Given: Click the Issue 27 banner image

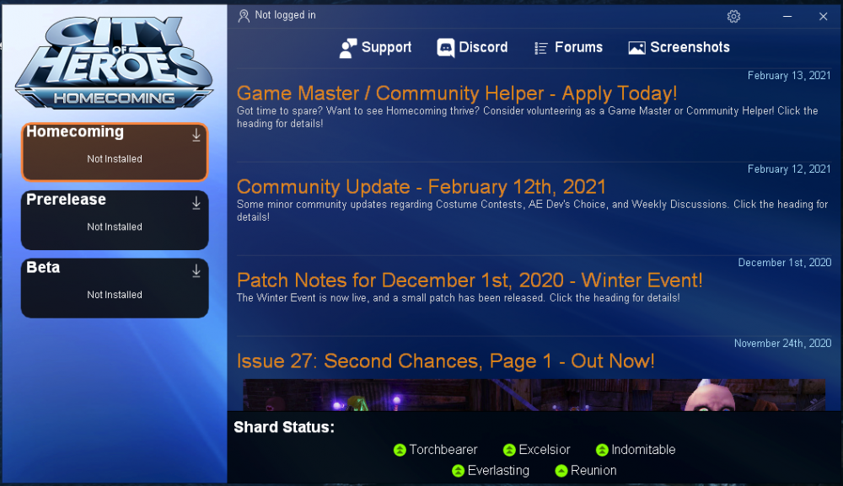Looking at the screenshot, I should pyautogui.click(x=533, y=394).
